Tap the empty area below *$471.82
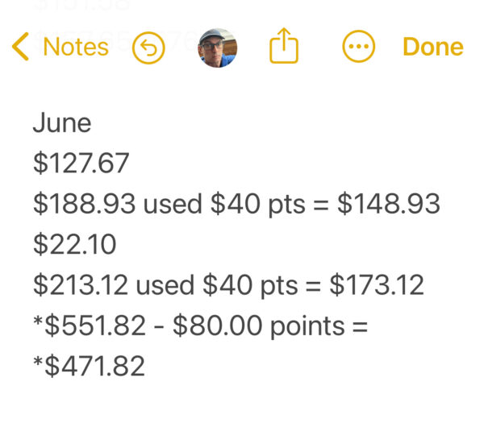This screenshot has height=427, width=484. (x=242, y=404)
